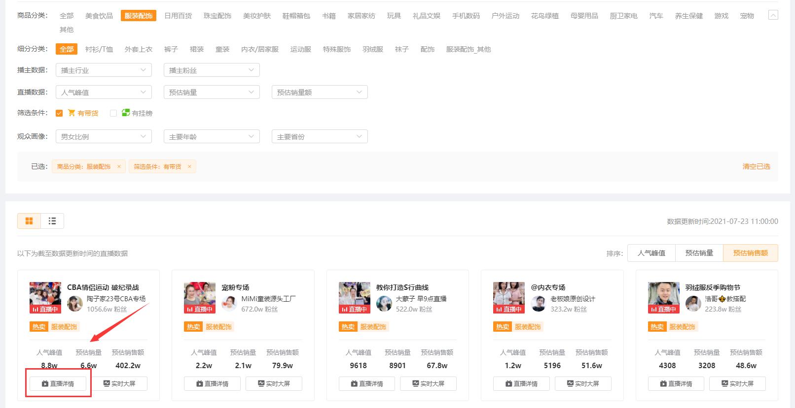Click the MiMi童装源头工厂 avatar
Image resolution: width=795 pixels, height=408 pixels.
coord(229,304)
